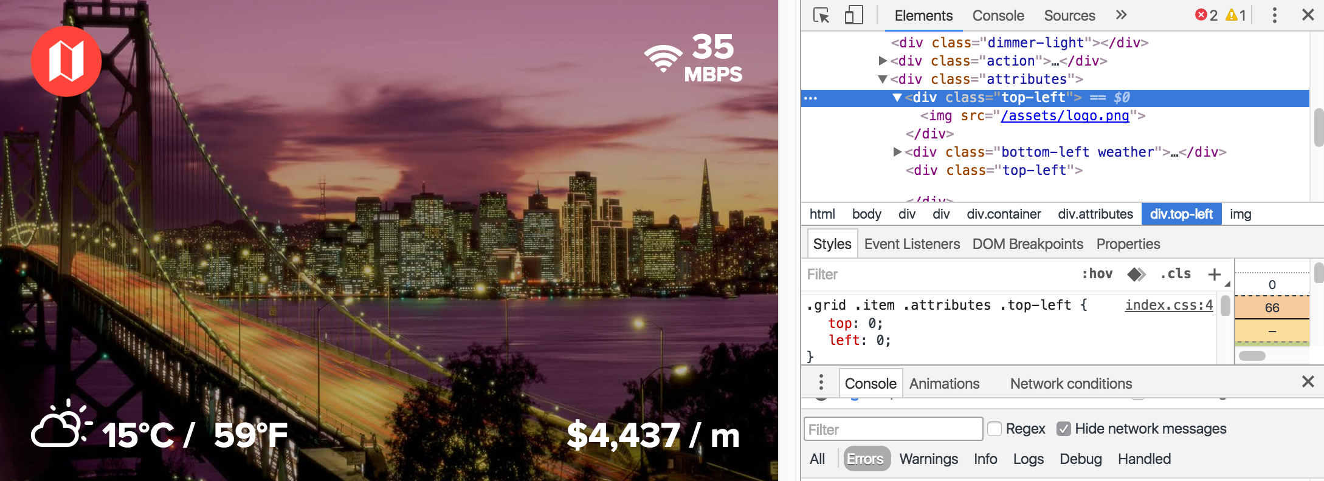Toggle the :hov element state button
Screen dimensions: 1324x481
(x=1097, y=274)
